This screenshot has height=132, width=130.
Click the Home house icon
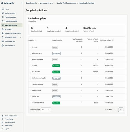3,9
